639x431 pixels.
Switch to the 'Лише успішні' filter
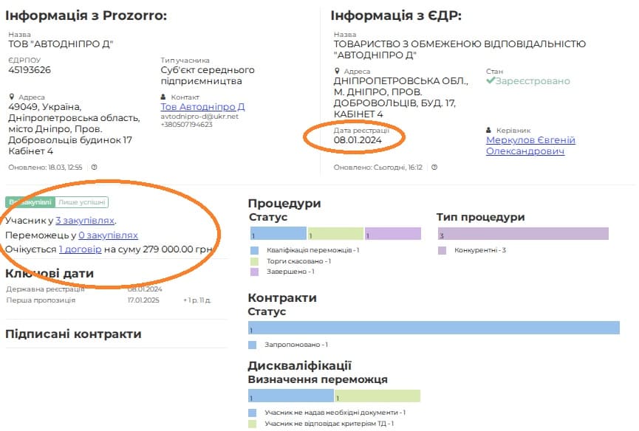(x=82, y=202)
